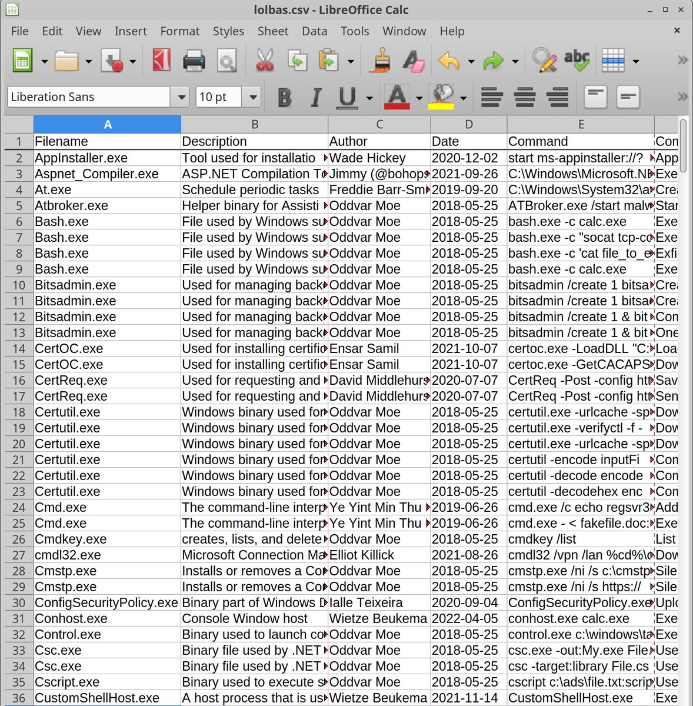
Task: Center text horizontally
Action: 525,97
